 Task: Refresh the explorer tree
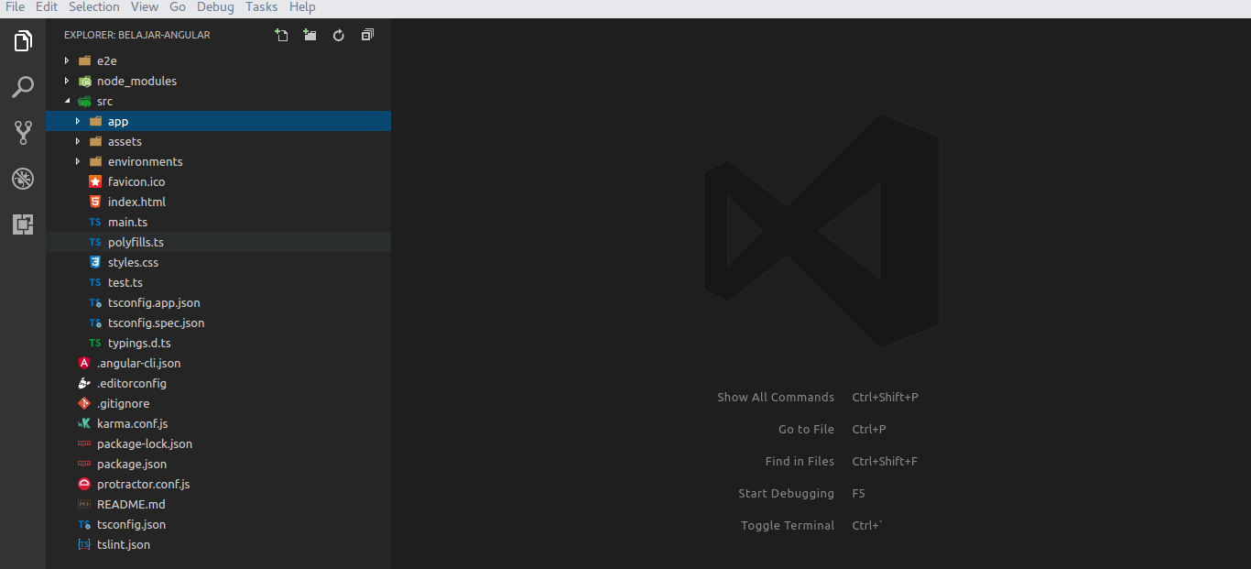tap(338, 35)
